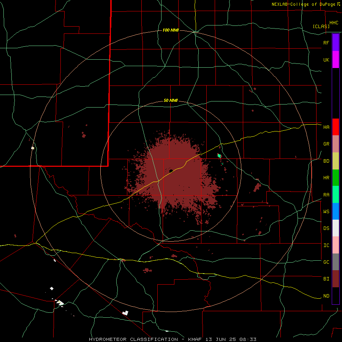The height and width of the screenshot is (342, 342).
Task: Click the IC legend label
Action: [326, 245]
